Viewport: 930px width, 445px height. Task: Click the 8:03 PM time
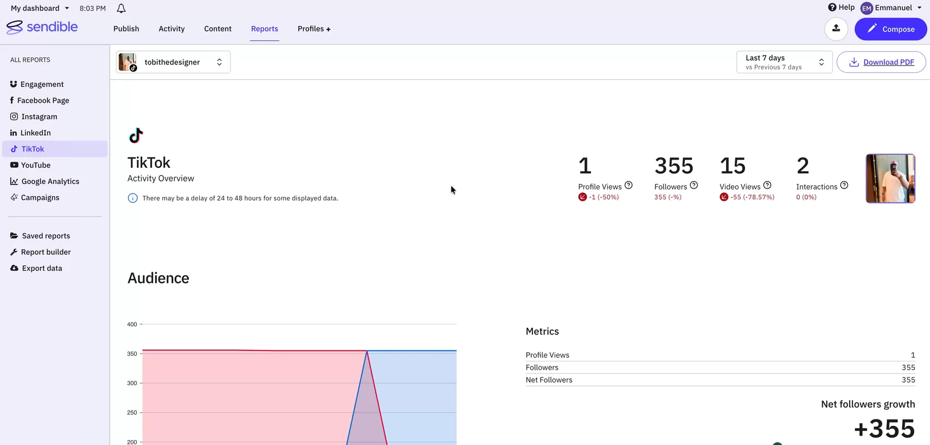[x=92, y=8]
